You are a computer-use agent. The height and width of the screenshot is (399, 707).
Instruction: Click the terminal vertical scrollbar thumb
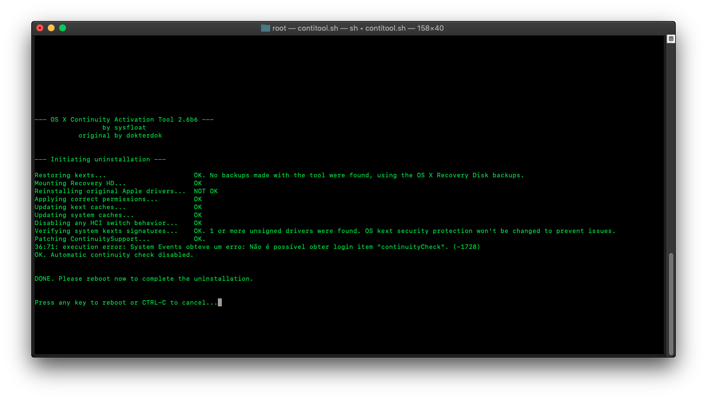(671, 304)
